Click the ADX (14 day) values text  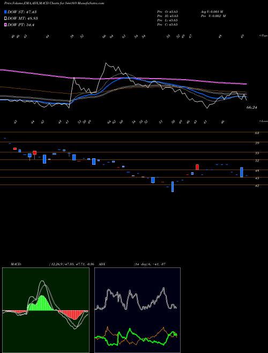point(150,264)
